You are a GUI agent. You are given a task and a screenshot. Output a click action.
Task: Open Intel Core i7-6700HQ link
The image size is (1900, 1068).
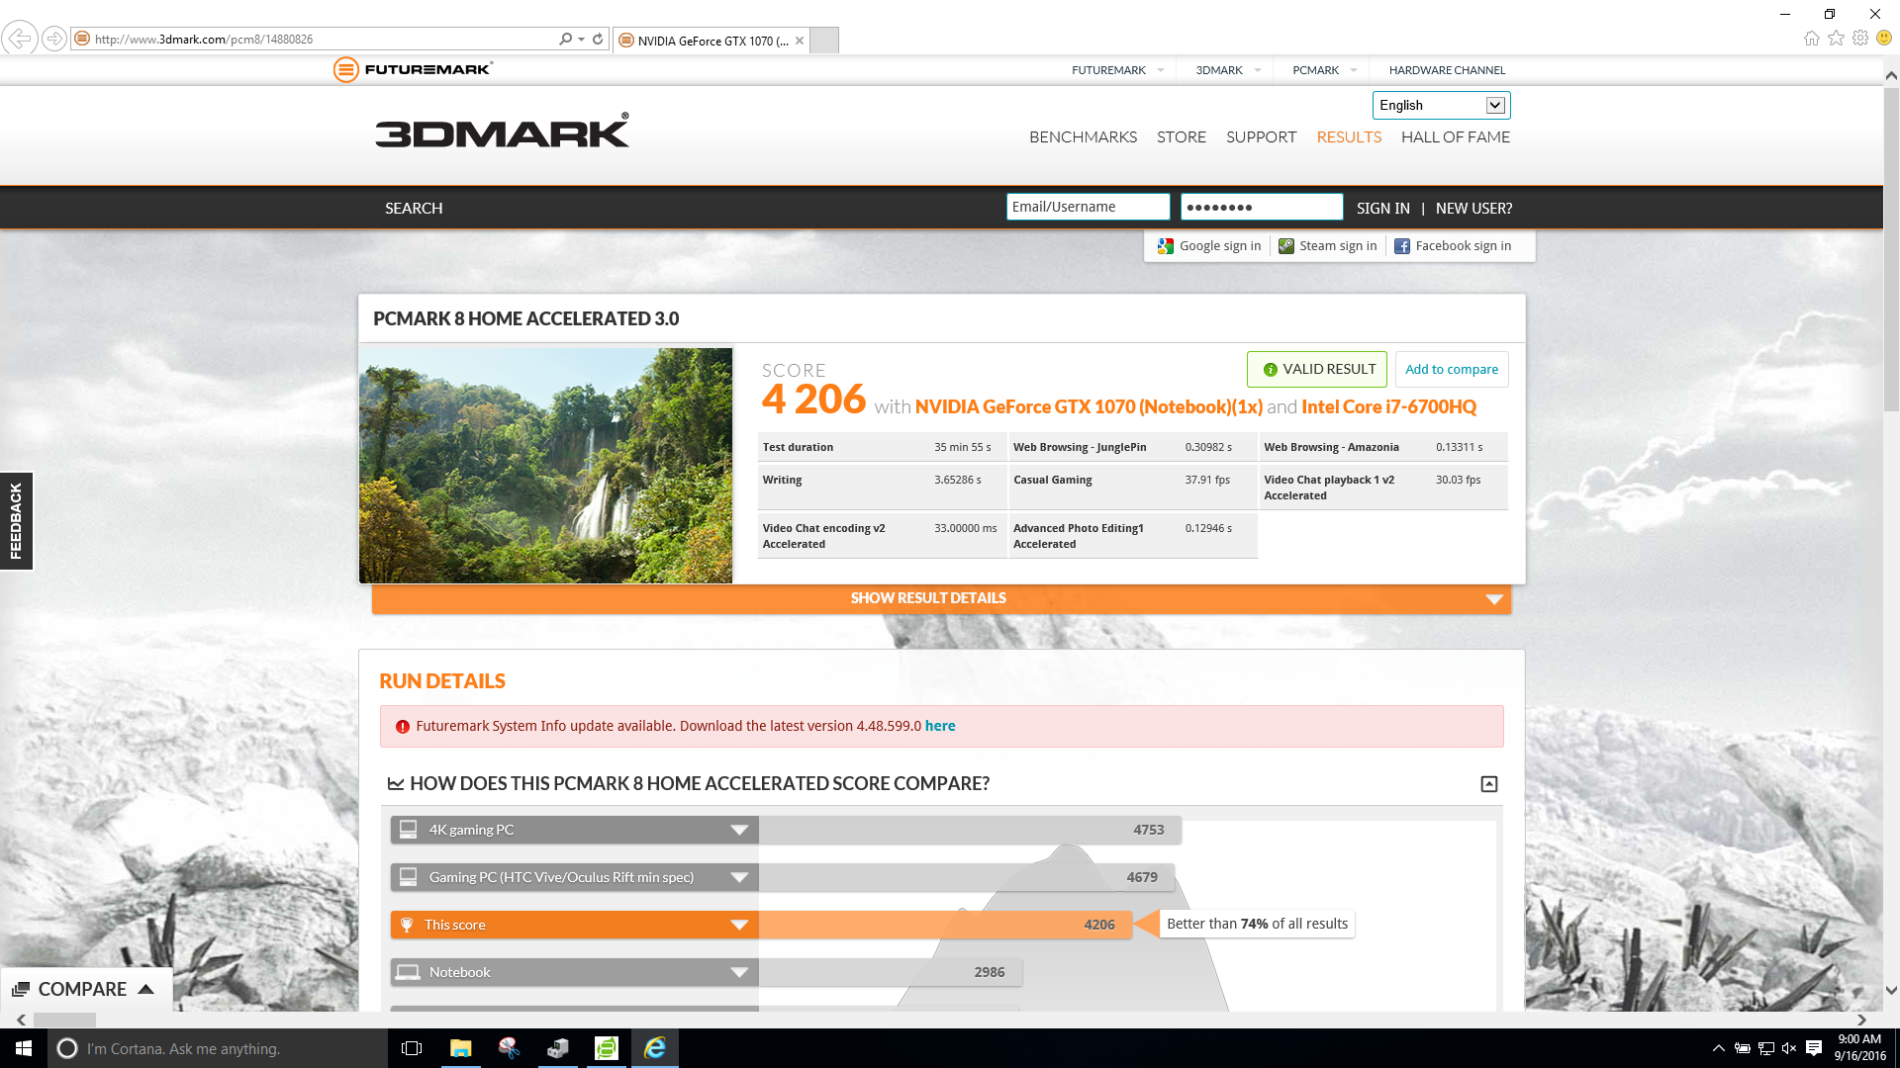click(1388, 407)
